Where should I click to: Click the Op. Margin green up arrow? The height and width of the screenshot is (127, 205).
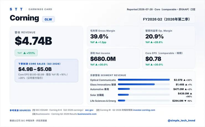coord(152,42)
